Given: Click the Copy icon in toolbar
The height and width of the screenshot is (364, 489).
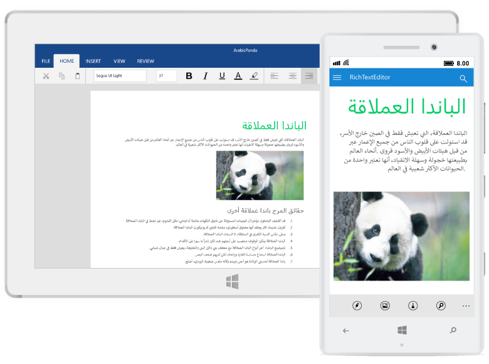Looking at the screenshot, I should coord(61,76).
